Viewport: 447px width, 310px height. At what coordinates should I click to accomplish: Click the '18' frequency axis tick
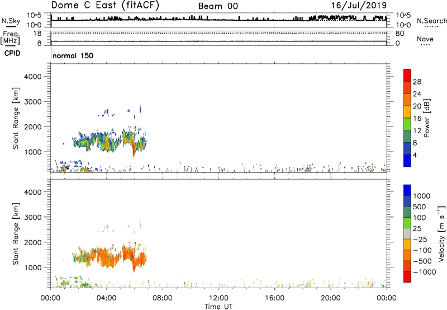[37, 34]
